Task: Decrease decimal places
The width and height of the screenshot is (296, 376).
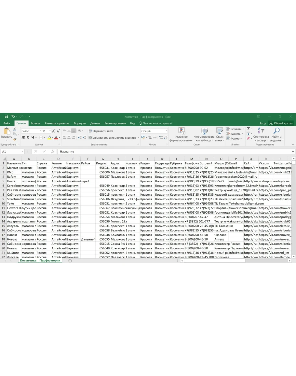Action: (166, 138)
